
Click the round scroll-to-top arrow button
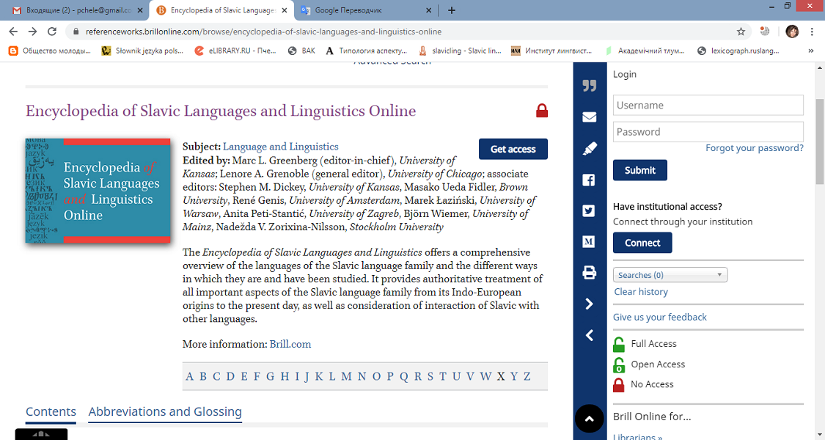tap(590, 419)
